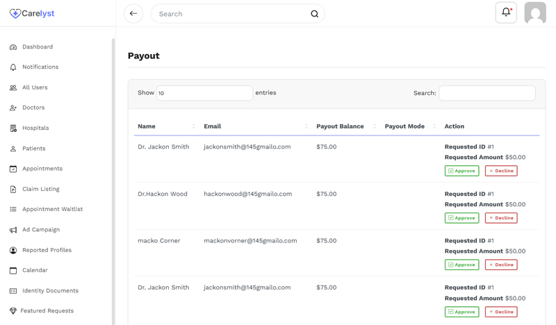
Task: Open the Dashboard menu item
Action: (38, 47)
